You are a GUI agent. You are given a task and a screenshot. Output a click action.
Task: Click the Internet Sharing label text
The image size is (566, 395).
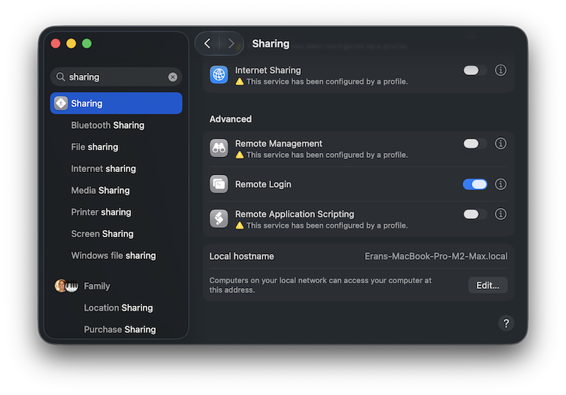pos(268,70)
